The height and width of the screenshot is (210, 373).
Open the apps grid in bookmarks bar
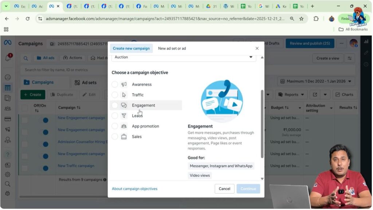pyautogui.click(x=6, y=29)
